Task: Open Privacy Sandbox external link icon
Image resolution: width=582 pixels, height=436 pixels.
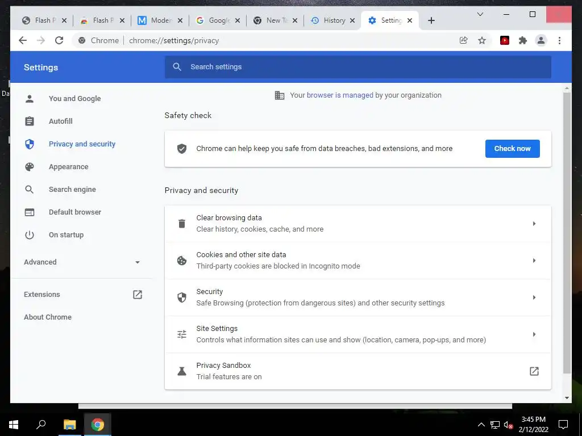Action: pos(534,371)
